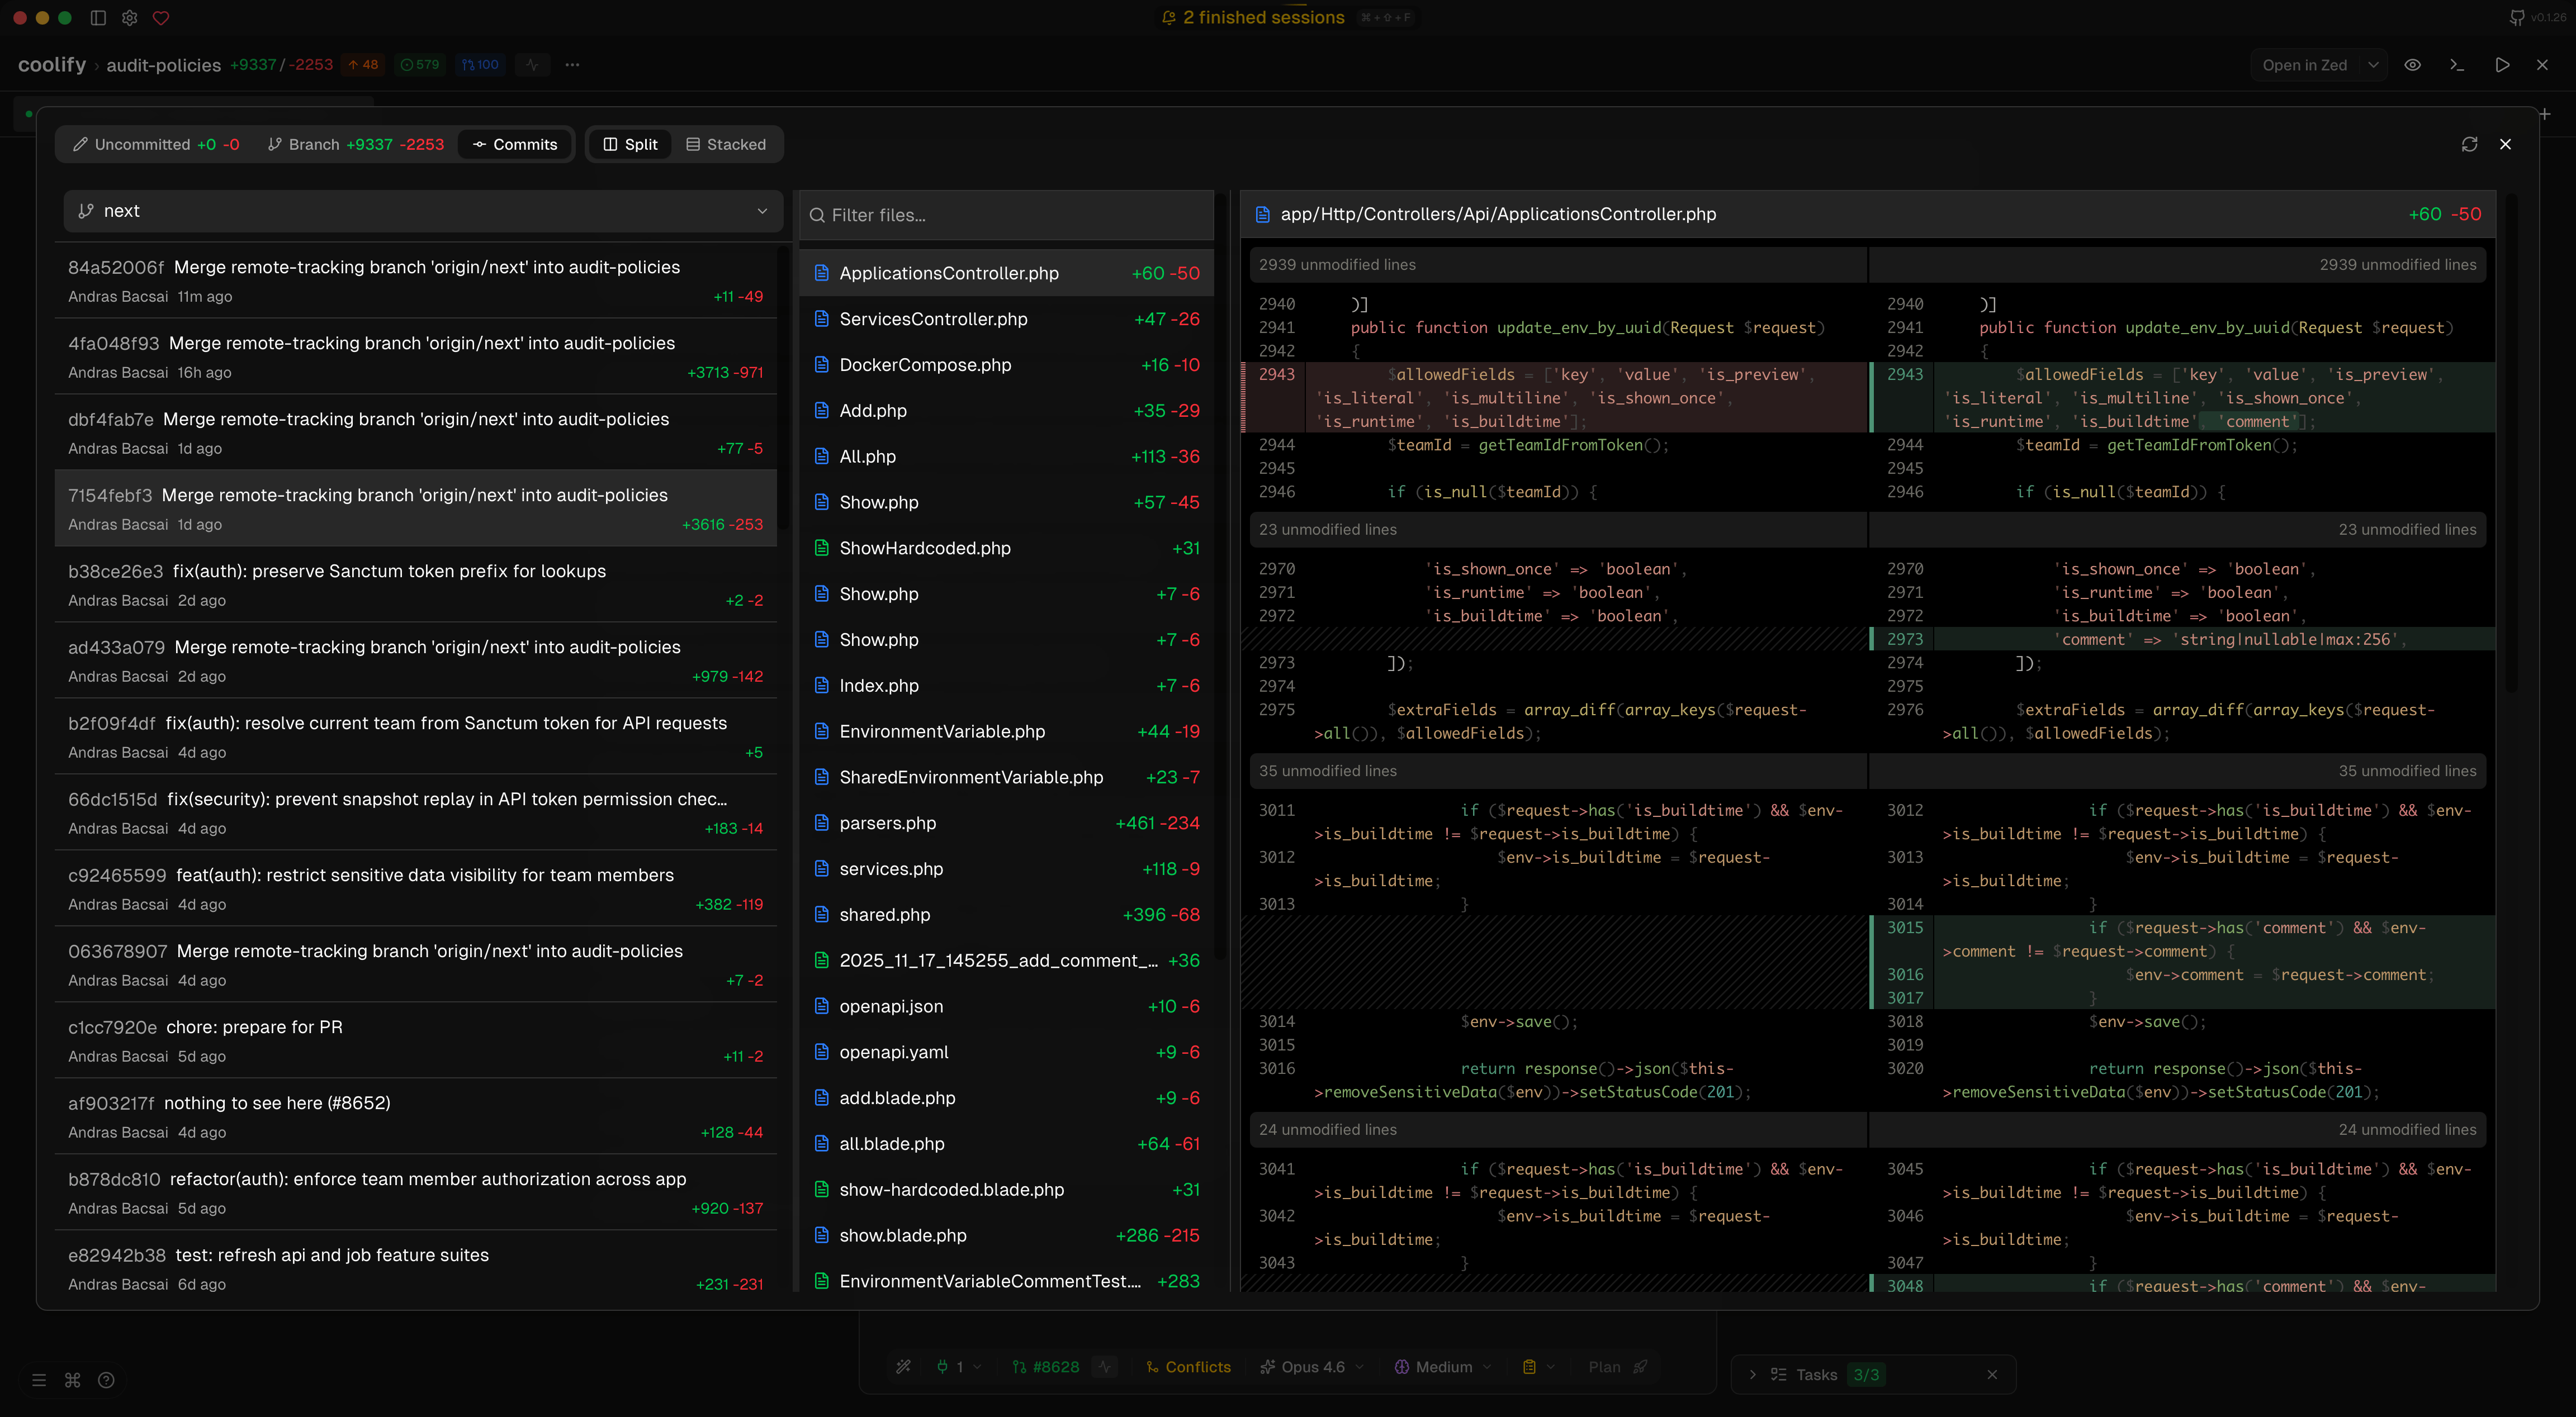This screenshot has height=1417, width=2576.
Task: Open the terminal icon in top right
Action: coord(2457,64)
